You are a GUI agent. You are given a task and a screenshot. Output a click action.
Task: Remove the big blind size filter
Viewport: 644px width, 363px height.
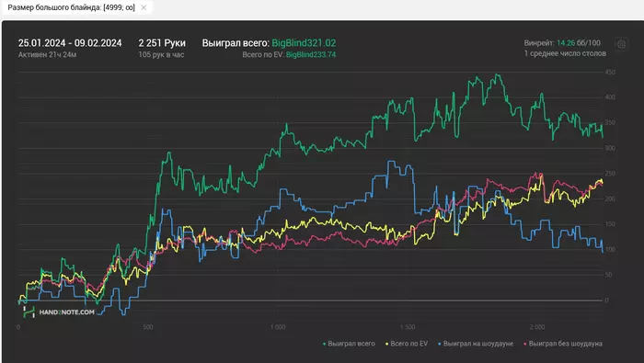pos(144,7)
